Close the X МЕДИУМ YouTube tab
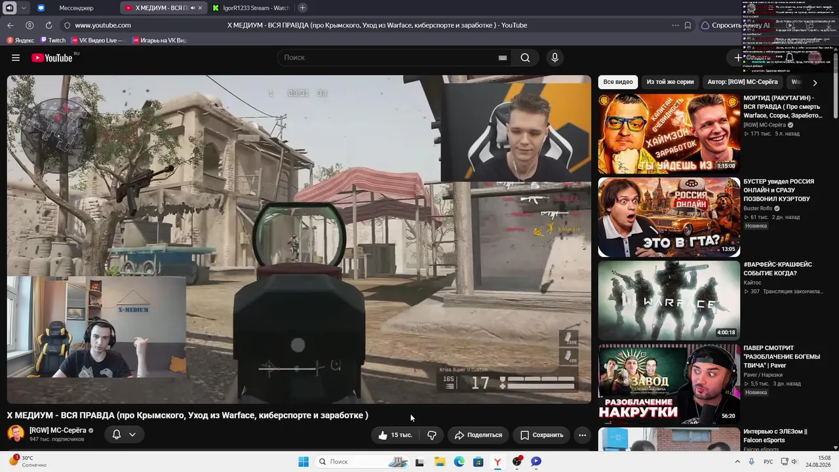The image size is (839, 472). pos(199,8)
